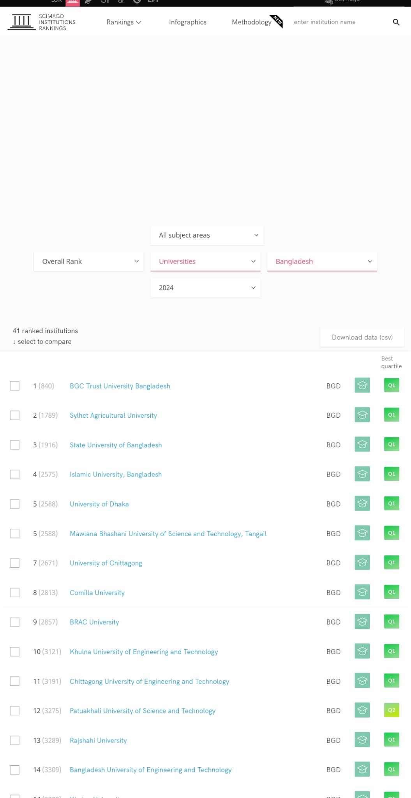
Task: Click the university icon in Comilla University row
Action: tap(362, 592)
